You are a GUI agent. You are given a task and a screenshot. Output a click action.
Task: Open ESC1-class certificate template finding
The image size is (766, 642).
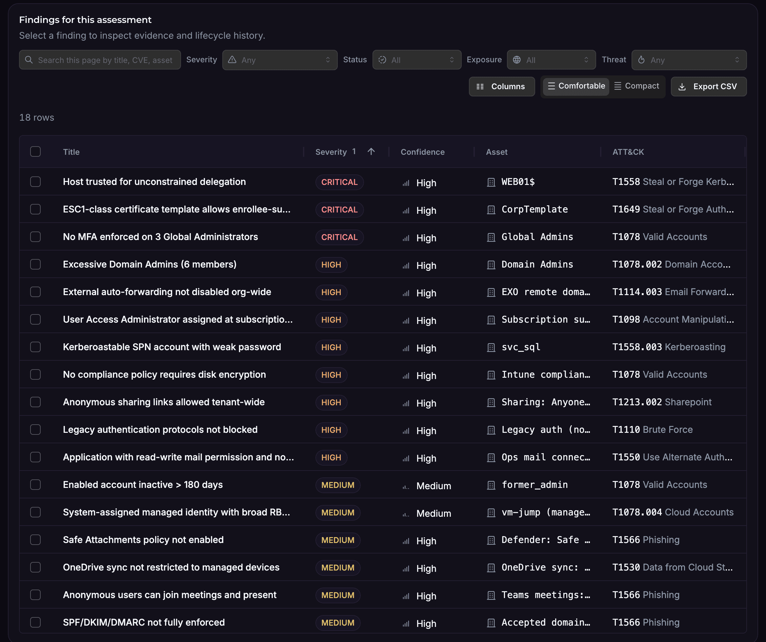click(176, 210)
